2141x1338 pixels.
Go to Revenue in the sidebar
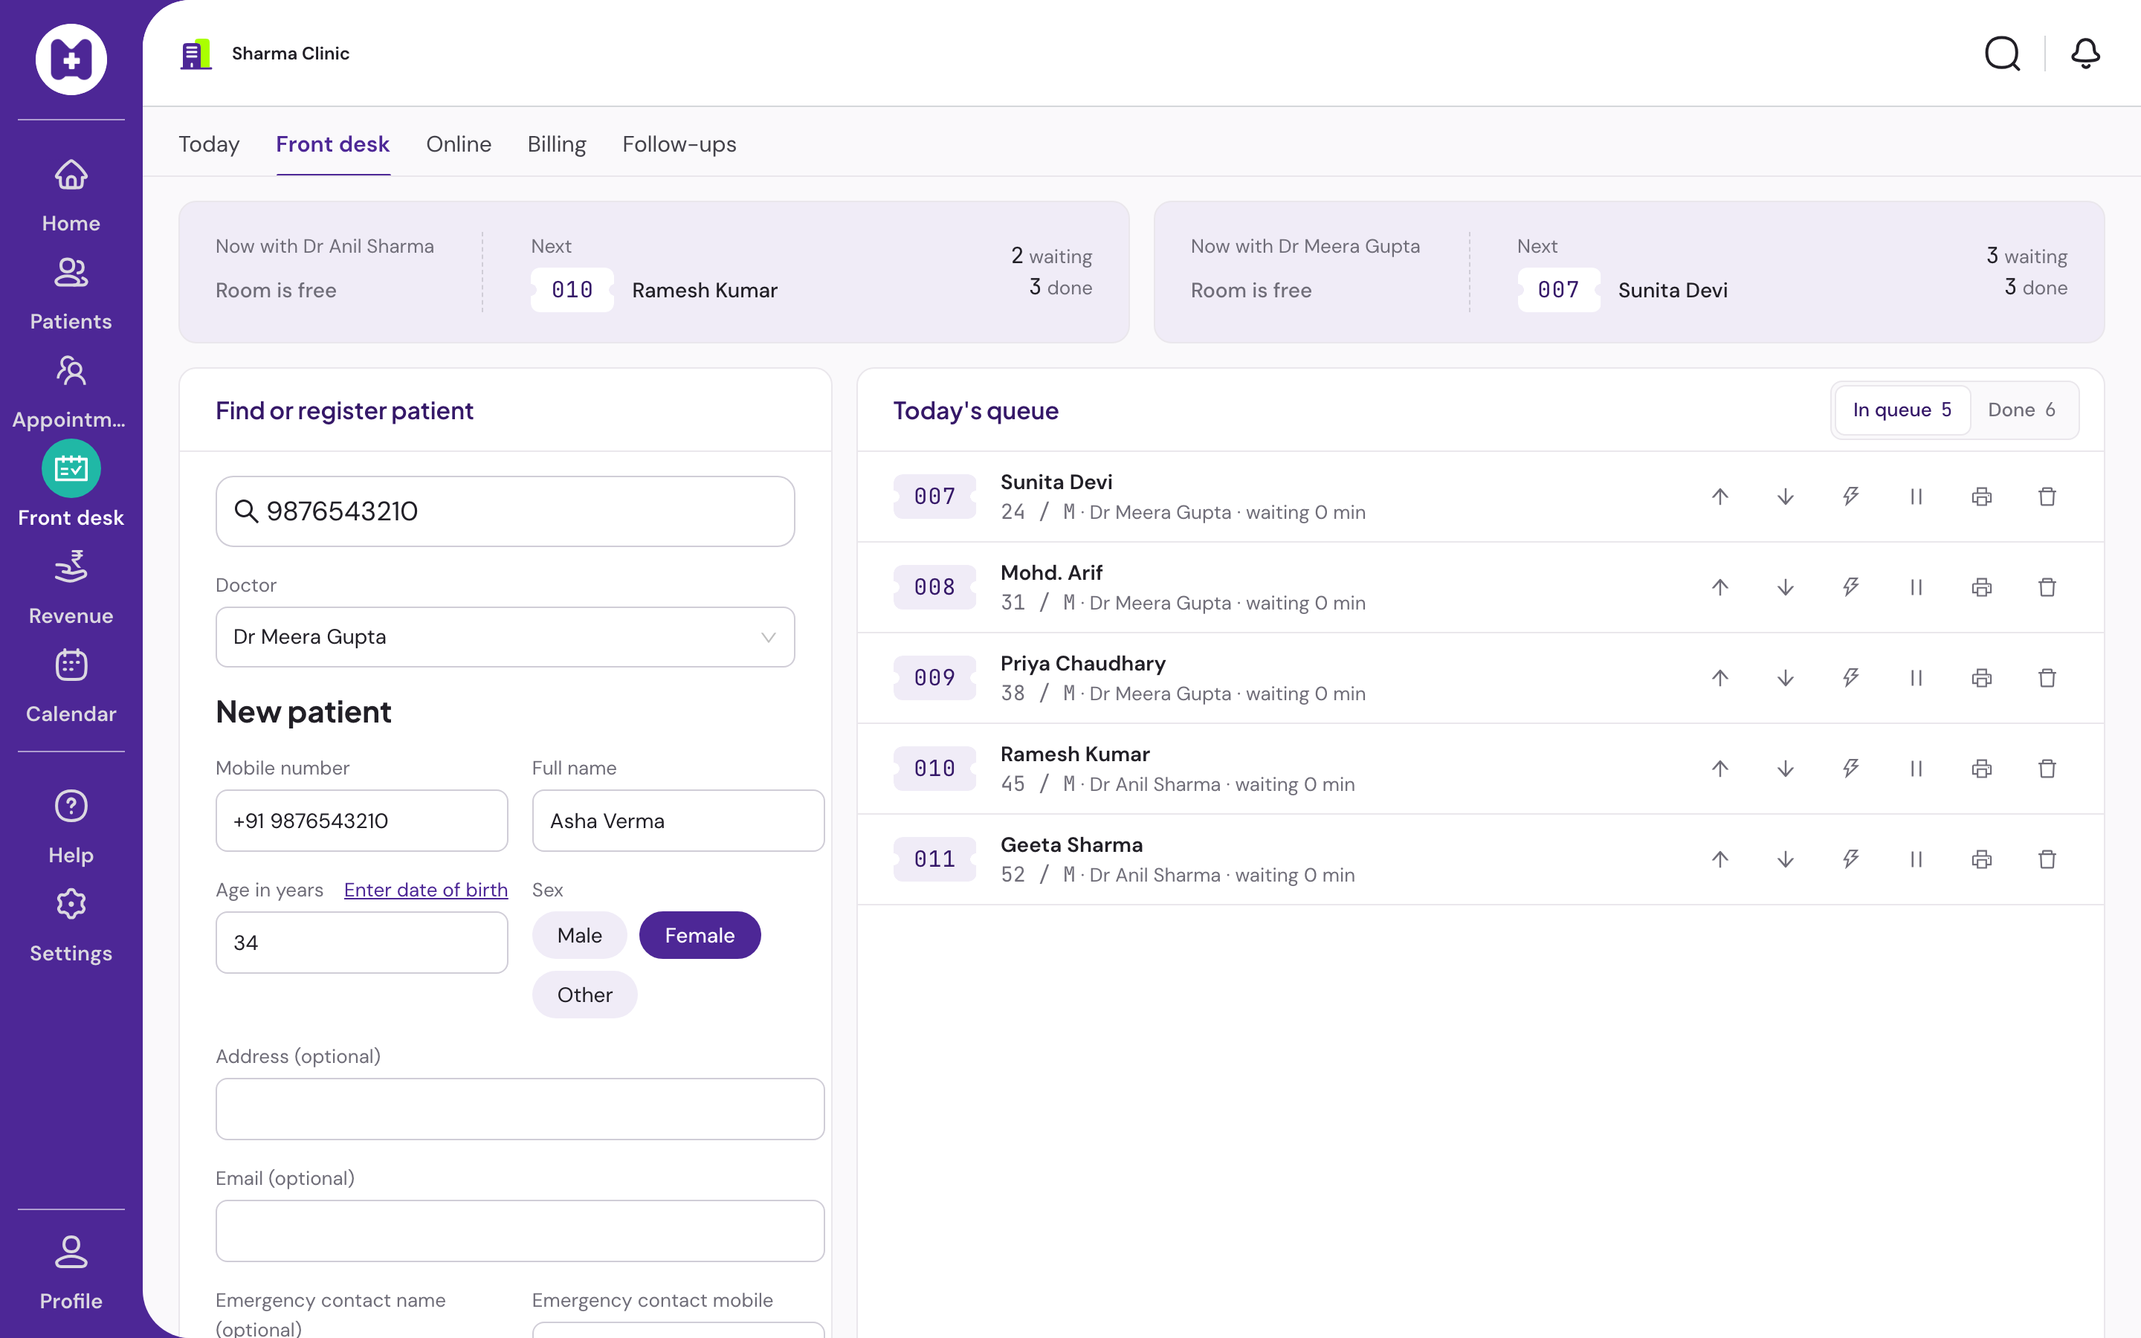(x=71, y=587)
